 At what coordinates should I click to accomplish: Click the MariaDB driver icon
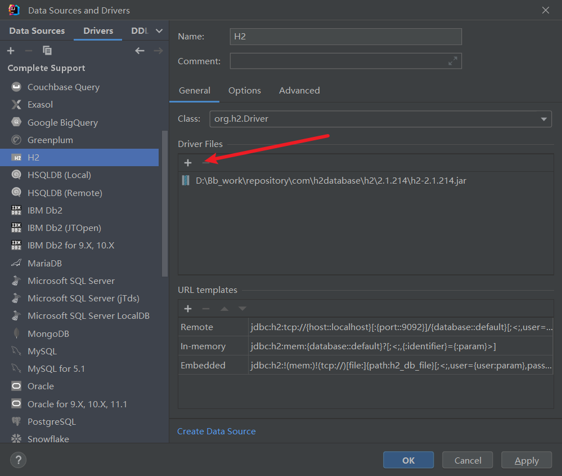(16, 263)
